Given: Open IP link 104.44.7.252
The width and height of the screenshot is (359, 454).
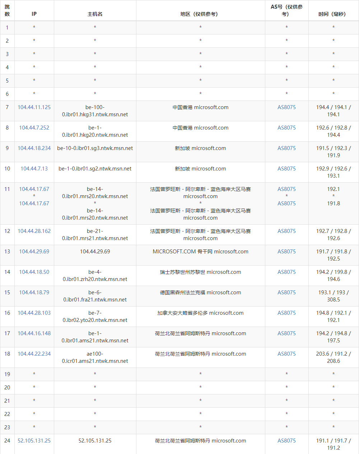Looking at the screenshot, I should pyautogui.click(x=34, y=128).
